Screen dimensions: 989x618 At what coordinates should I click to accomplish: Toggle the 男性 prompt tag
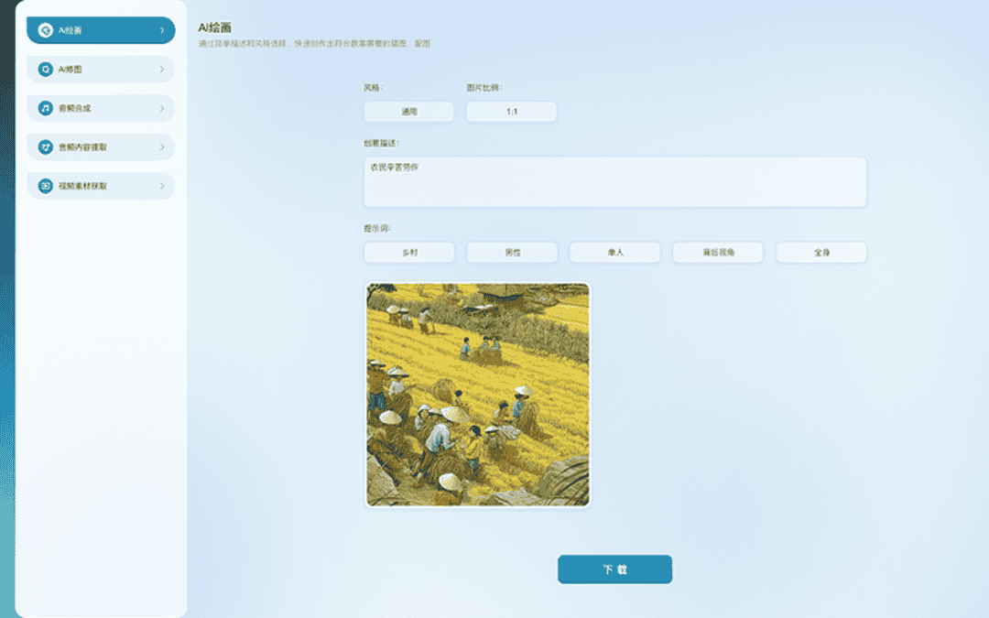(x=512, y=253)
